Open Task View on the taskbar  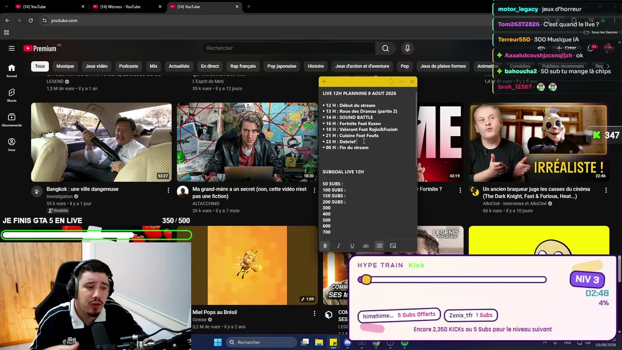[305, 342]
